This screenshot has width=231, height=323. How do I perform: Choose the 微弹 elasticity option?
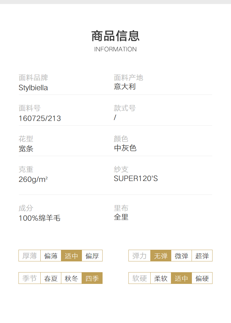(181, 256)
